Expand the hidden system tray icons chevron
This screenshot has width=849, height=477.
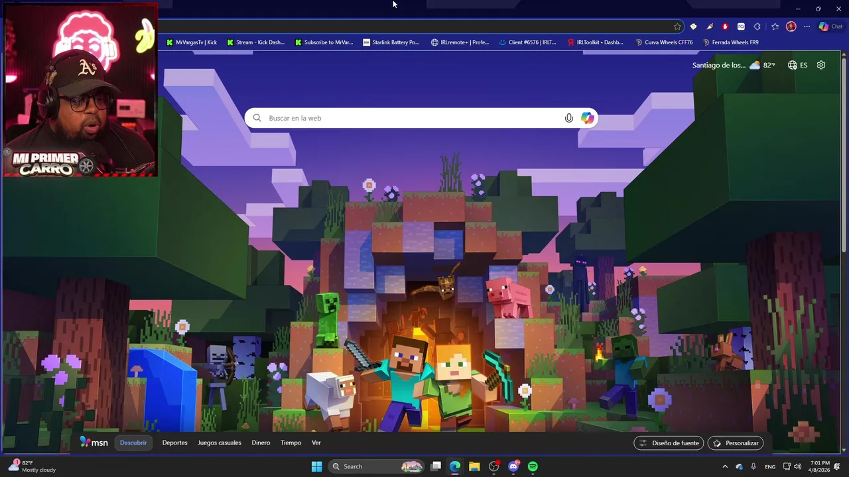coord(725,466)
